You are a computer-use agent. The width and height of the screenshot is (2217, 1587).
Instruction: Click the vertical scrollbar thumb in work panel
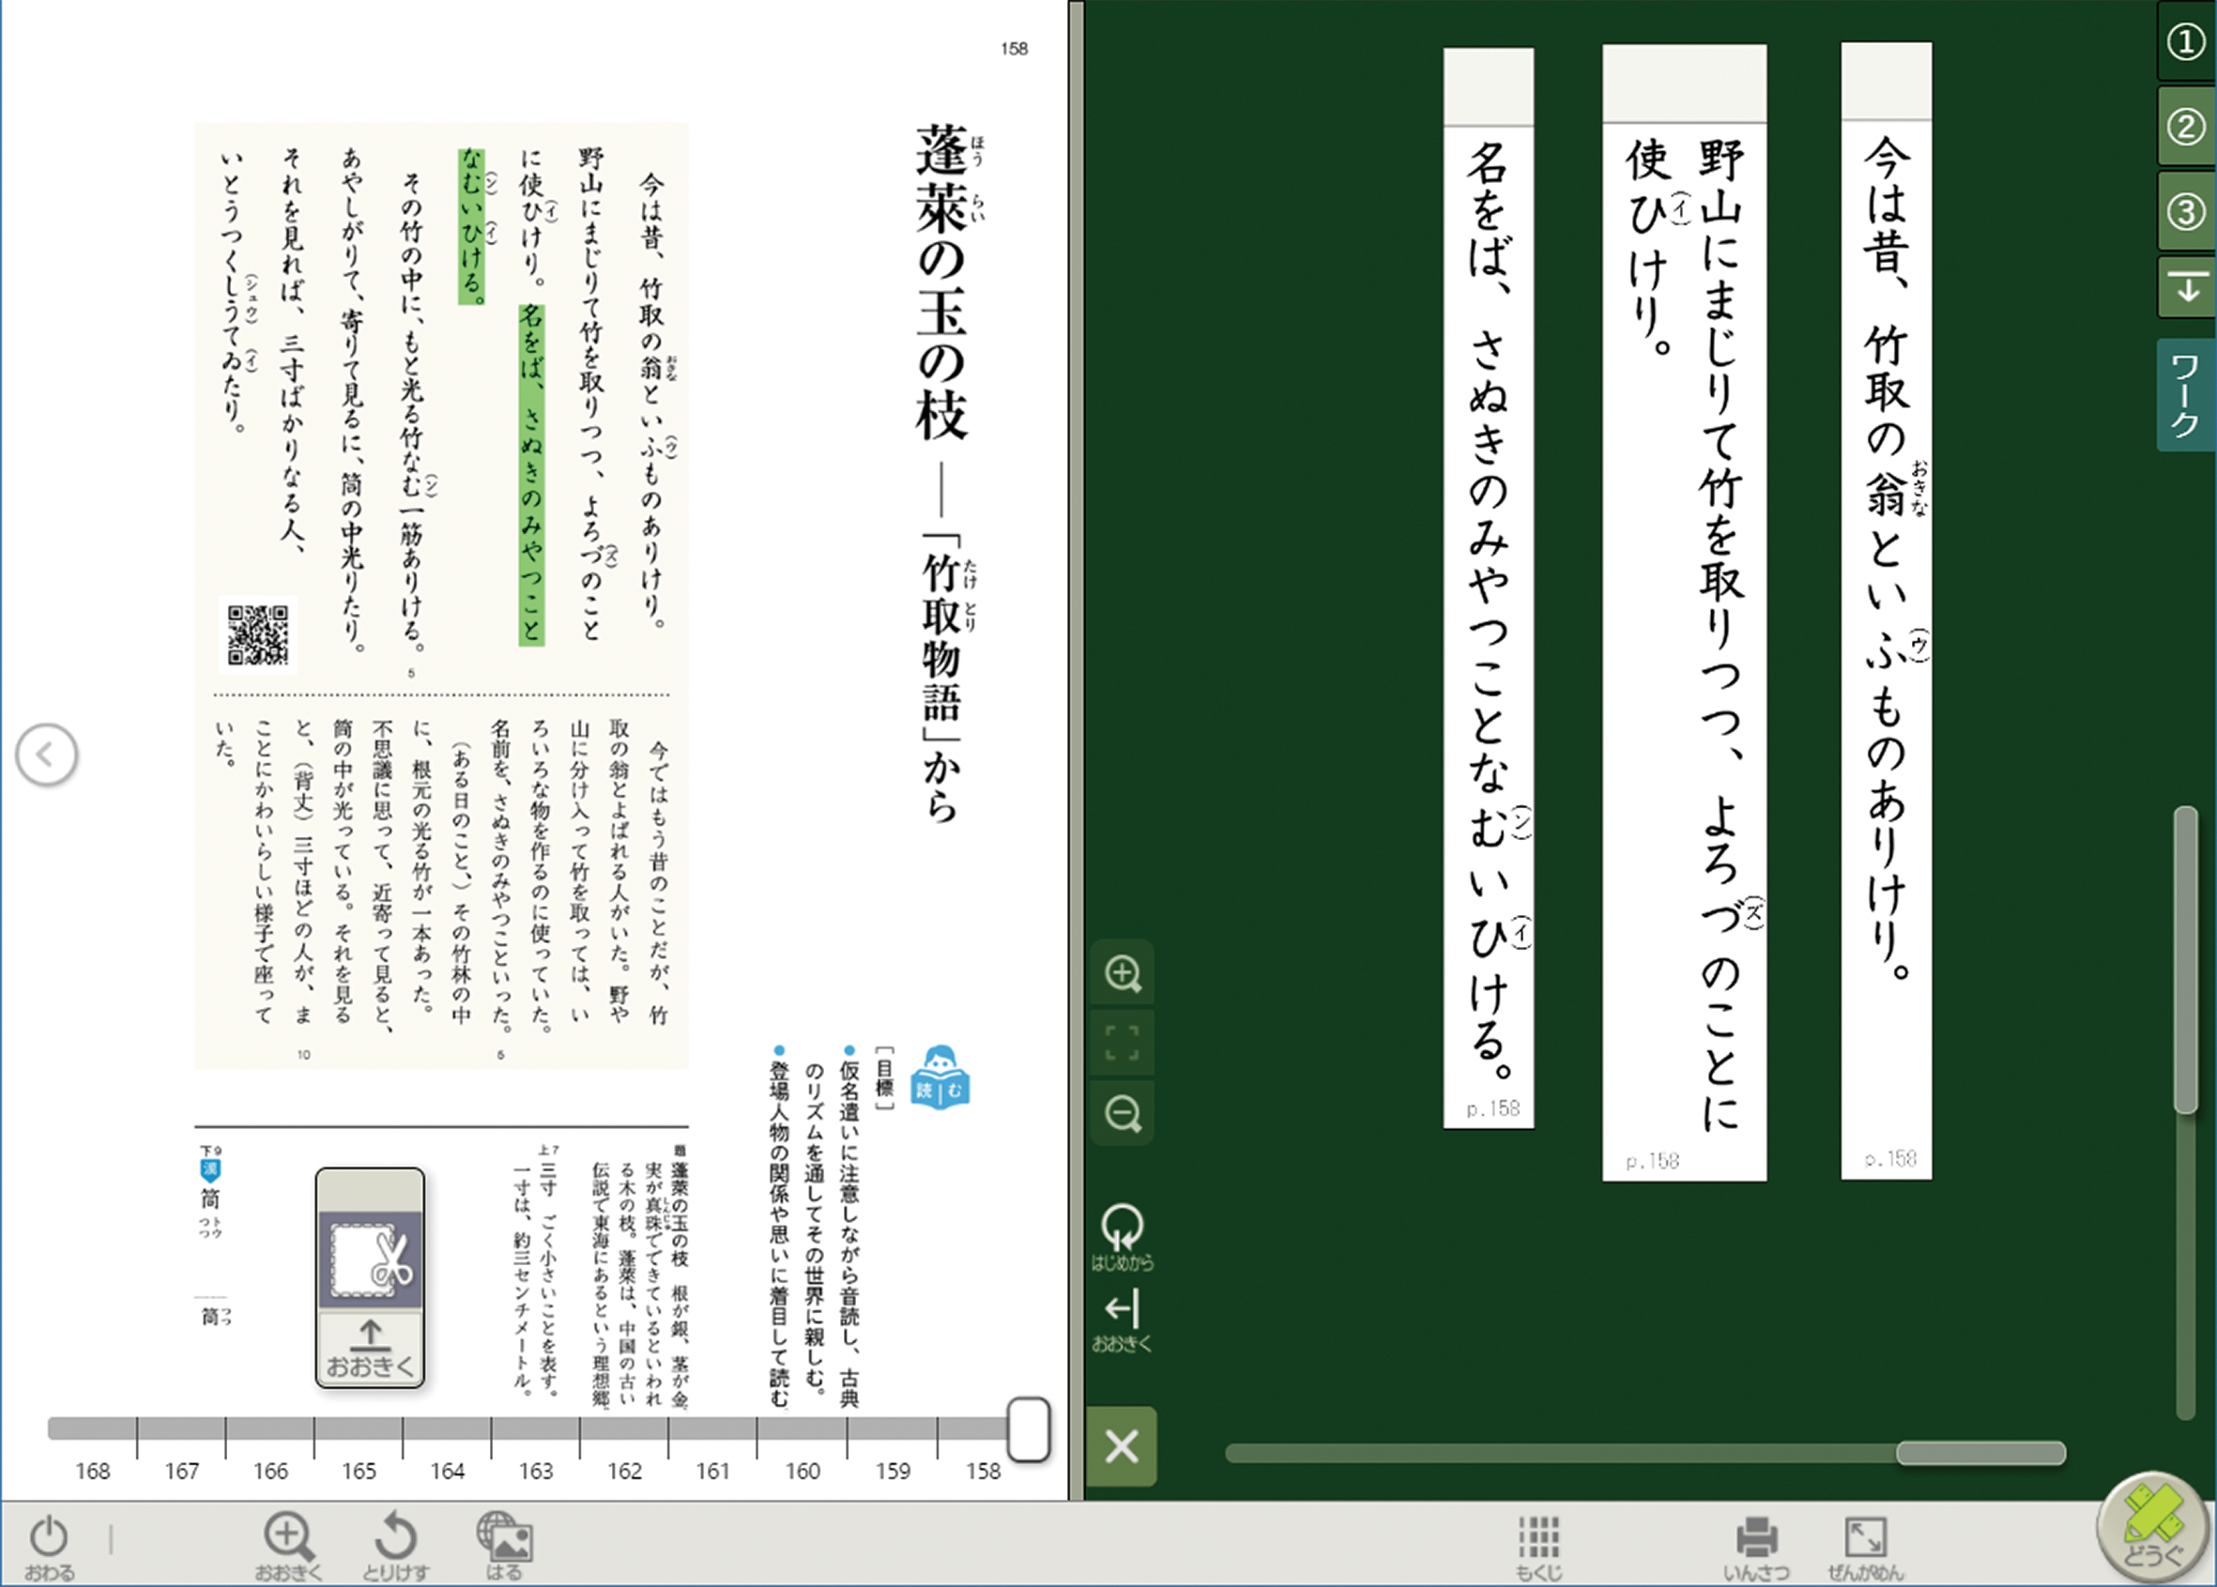click(x=2186, y=958)
